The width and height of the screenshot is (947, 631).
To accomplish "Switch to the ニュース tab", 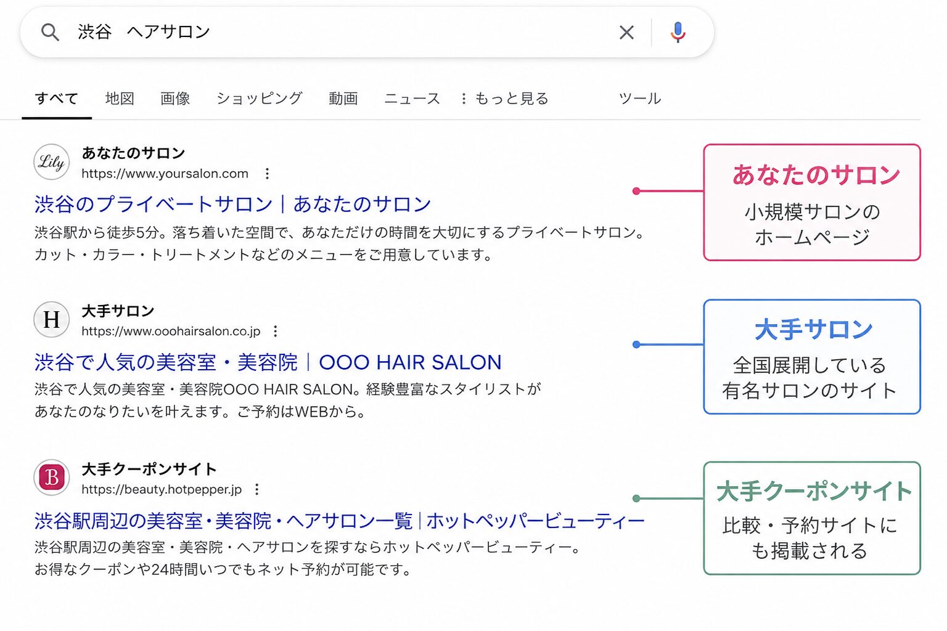I will [412, 99].
